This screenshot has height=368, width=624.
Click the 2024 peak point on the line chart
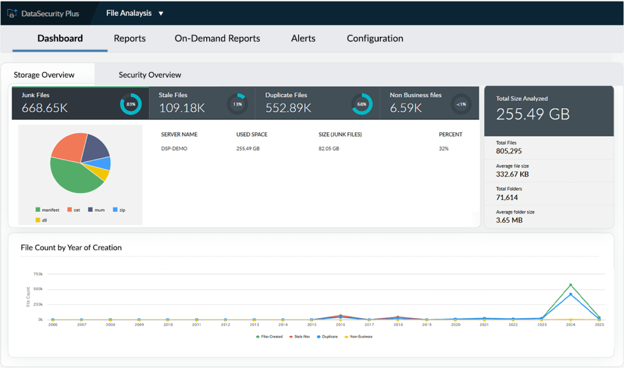[x=570, y=284]
